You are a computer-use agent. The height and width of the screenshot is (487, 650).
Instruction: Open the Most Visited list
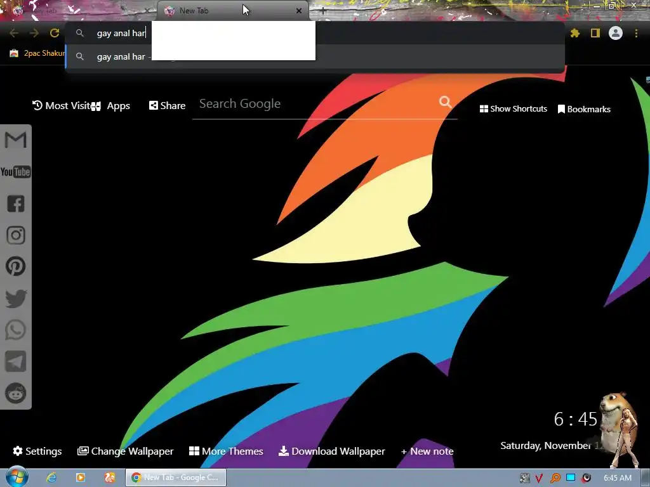click(62, 106)
